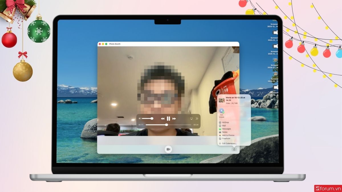
Task: Fast forward the recorded movie
Action: coord(173,118)
